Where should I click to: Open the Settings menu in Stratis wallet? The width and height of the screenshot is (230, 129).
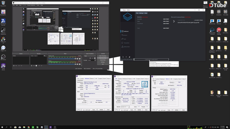pos(141,13)
